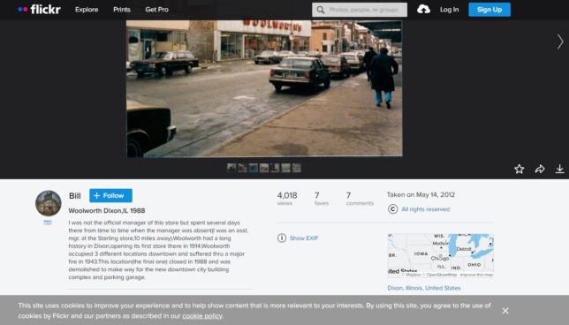Click the Sign Up button

click(x=489, y=10)
